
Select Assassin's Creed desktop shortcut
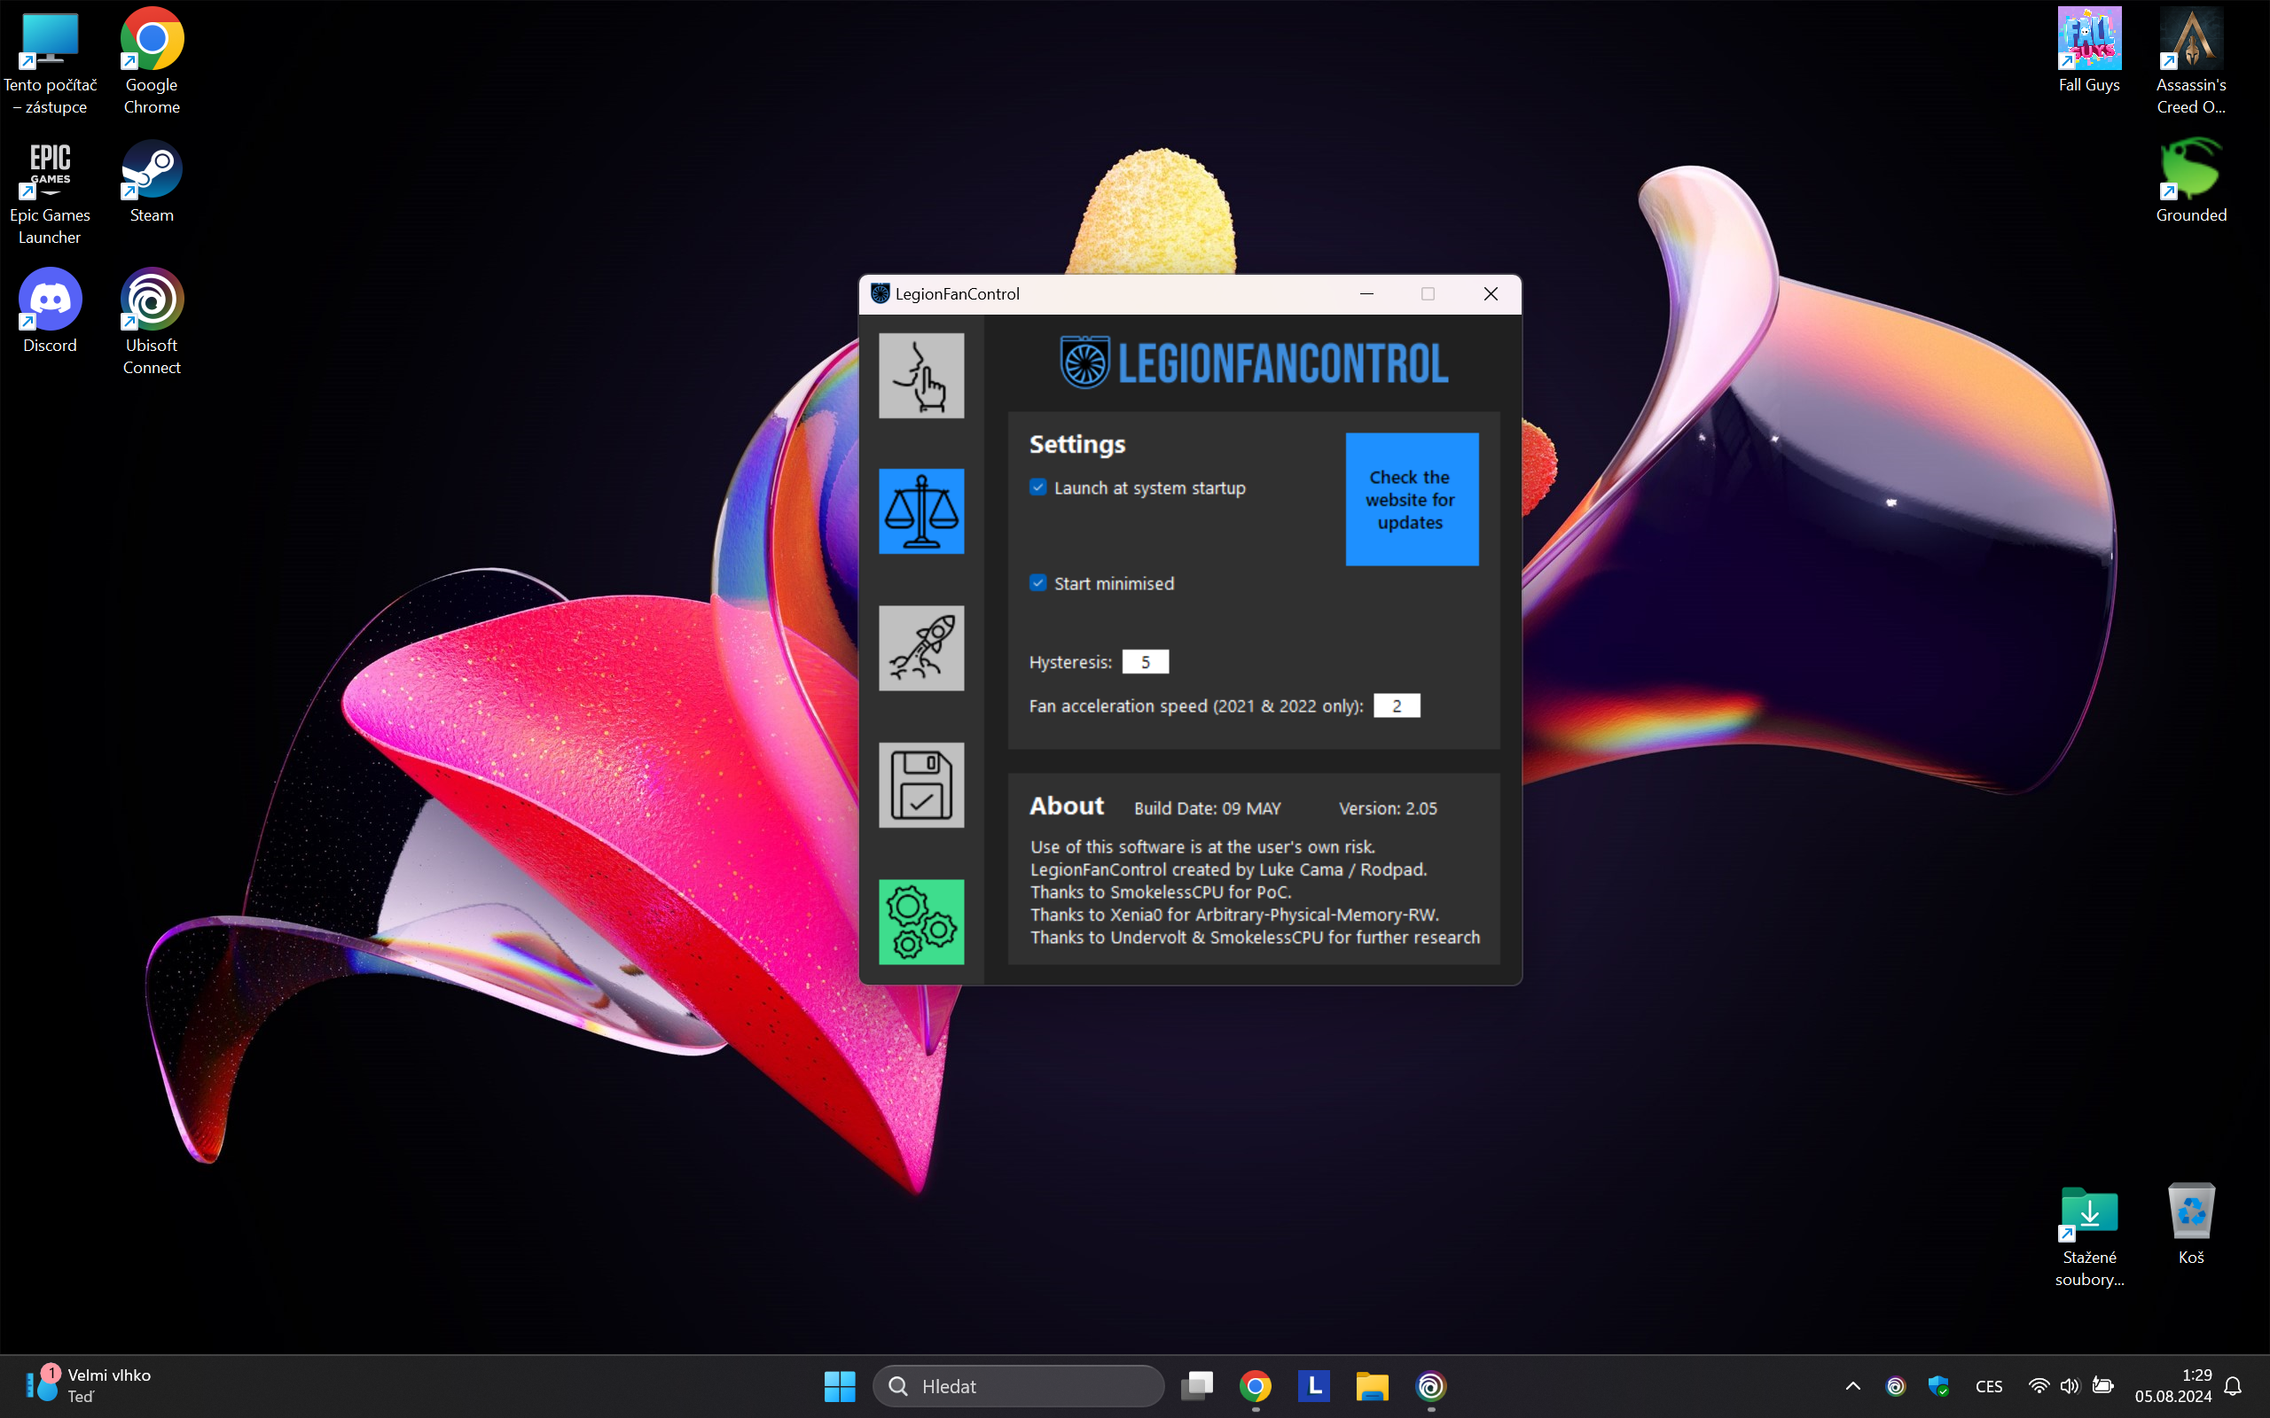(x=2191, y=62)
